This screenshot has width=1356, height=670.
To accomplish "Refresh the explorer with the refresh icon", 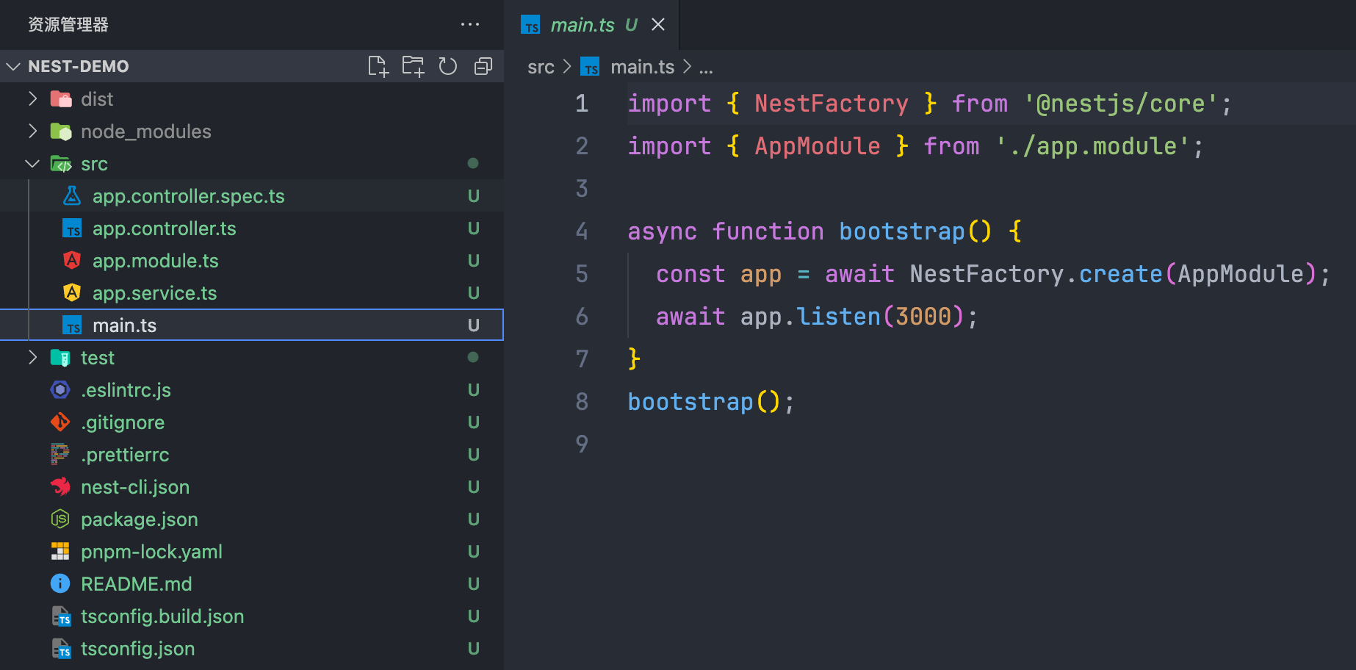I will [448, 66].
